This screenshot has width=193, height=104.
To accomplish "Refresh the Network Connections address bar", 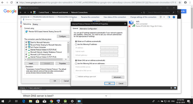I will [144, 12].
